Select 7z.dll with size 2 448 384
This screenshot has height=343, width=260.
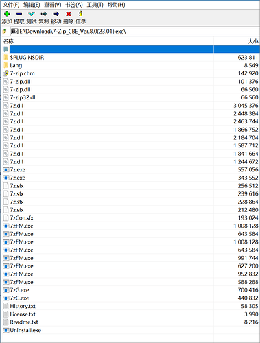(131, 113)
